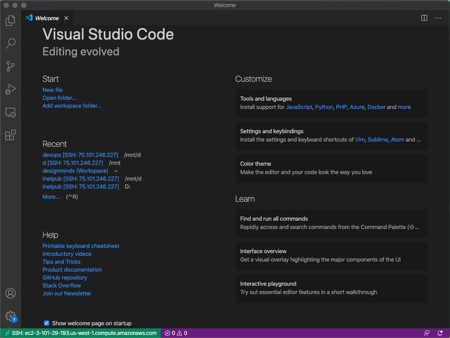The image size is (450, 338).
Task: Open notifications bell in status bar
Action: 440,333
